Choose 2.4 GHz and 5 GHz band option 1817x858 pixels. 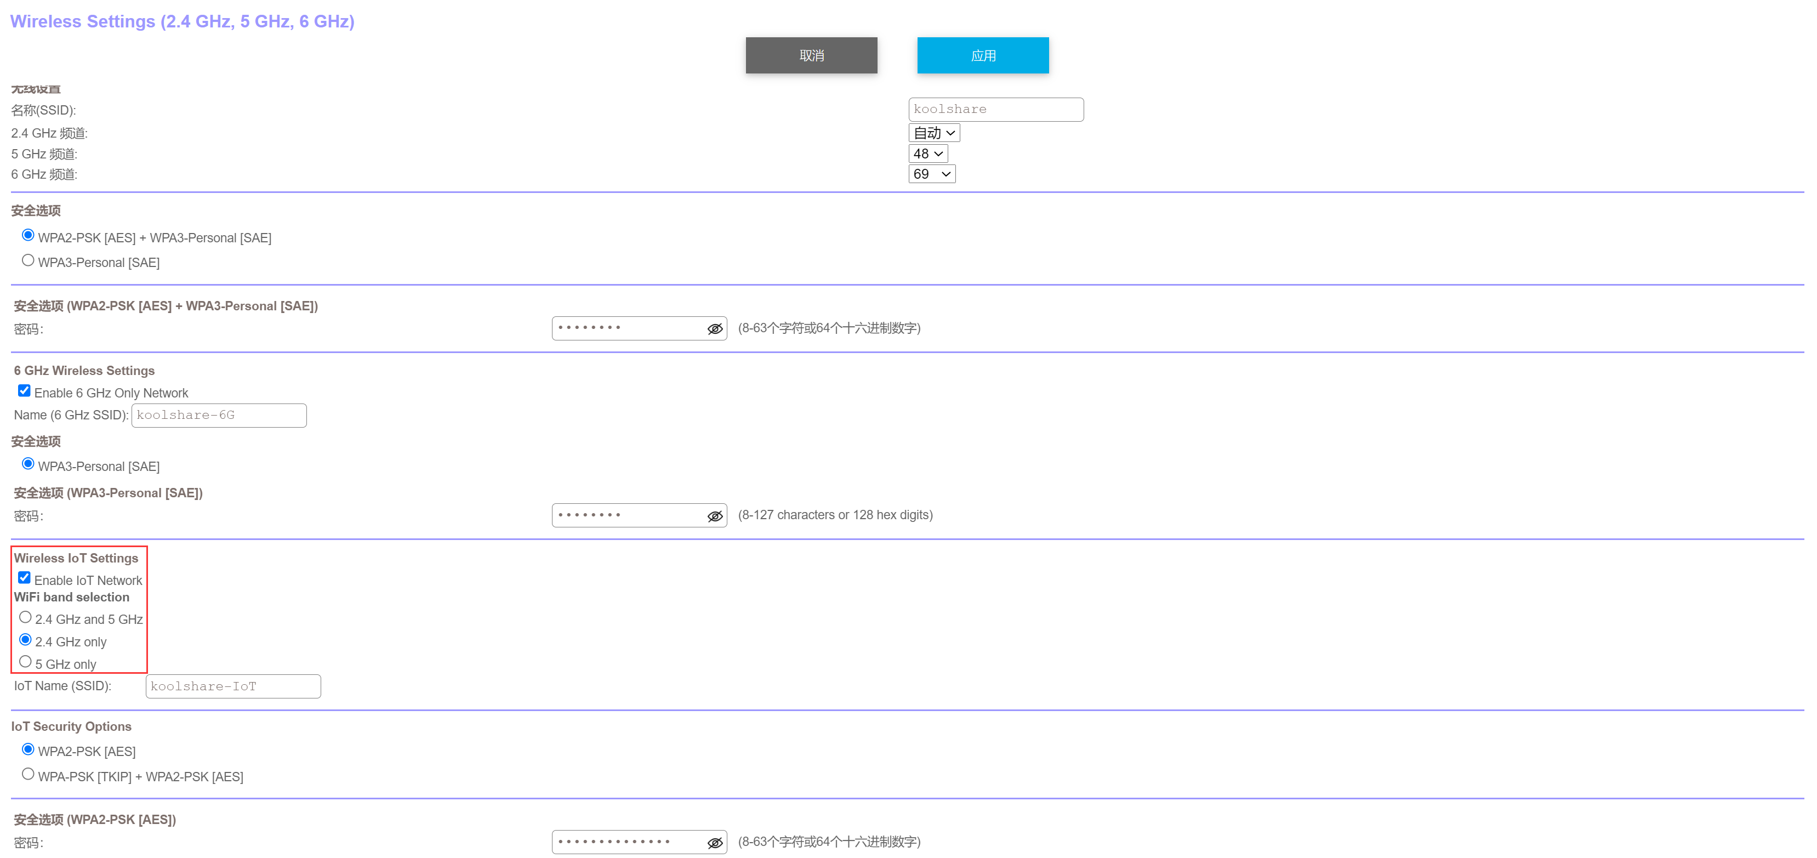25,617
